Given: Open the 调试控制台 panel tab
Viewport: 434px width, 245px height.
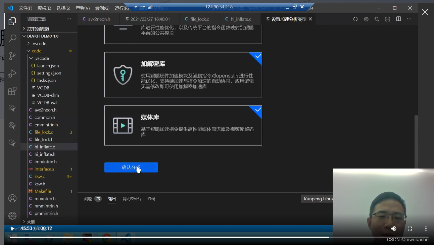Looking at the screenshot, I should click(132, 199).
